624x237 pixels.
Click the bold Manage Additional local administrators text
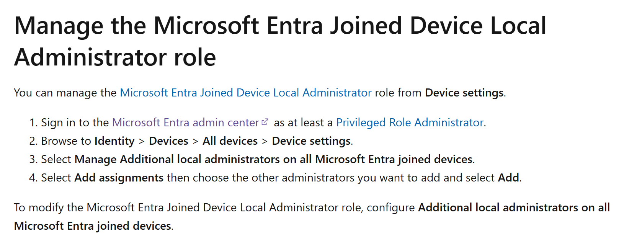coord(273,159)
